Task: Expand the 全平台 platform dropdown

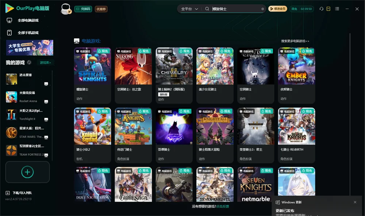Action: click(189, 9)
